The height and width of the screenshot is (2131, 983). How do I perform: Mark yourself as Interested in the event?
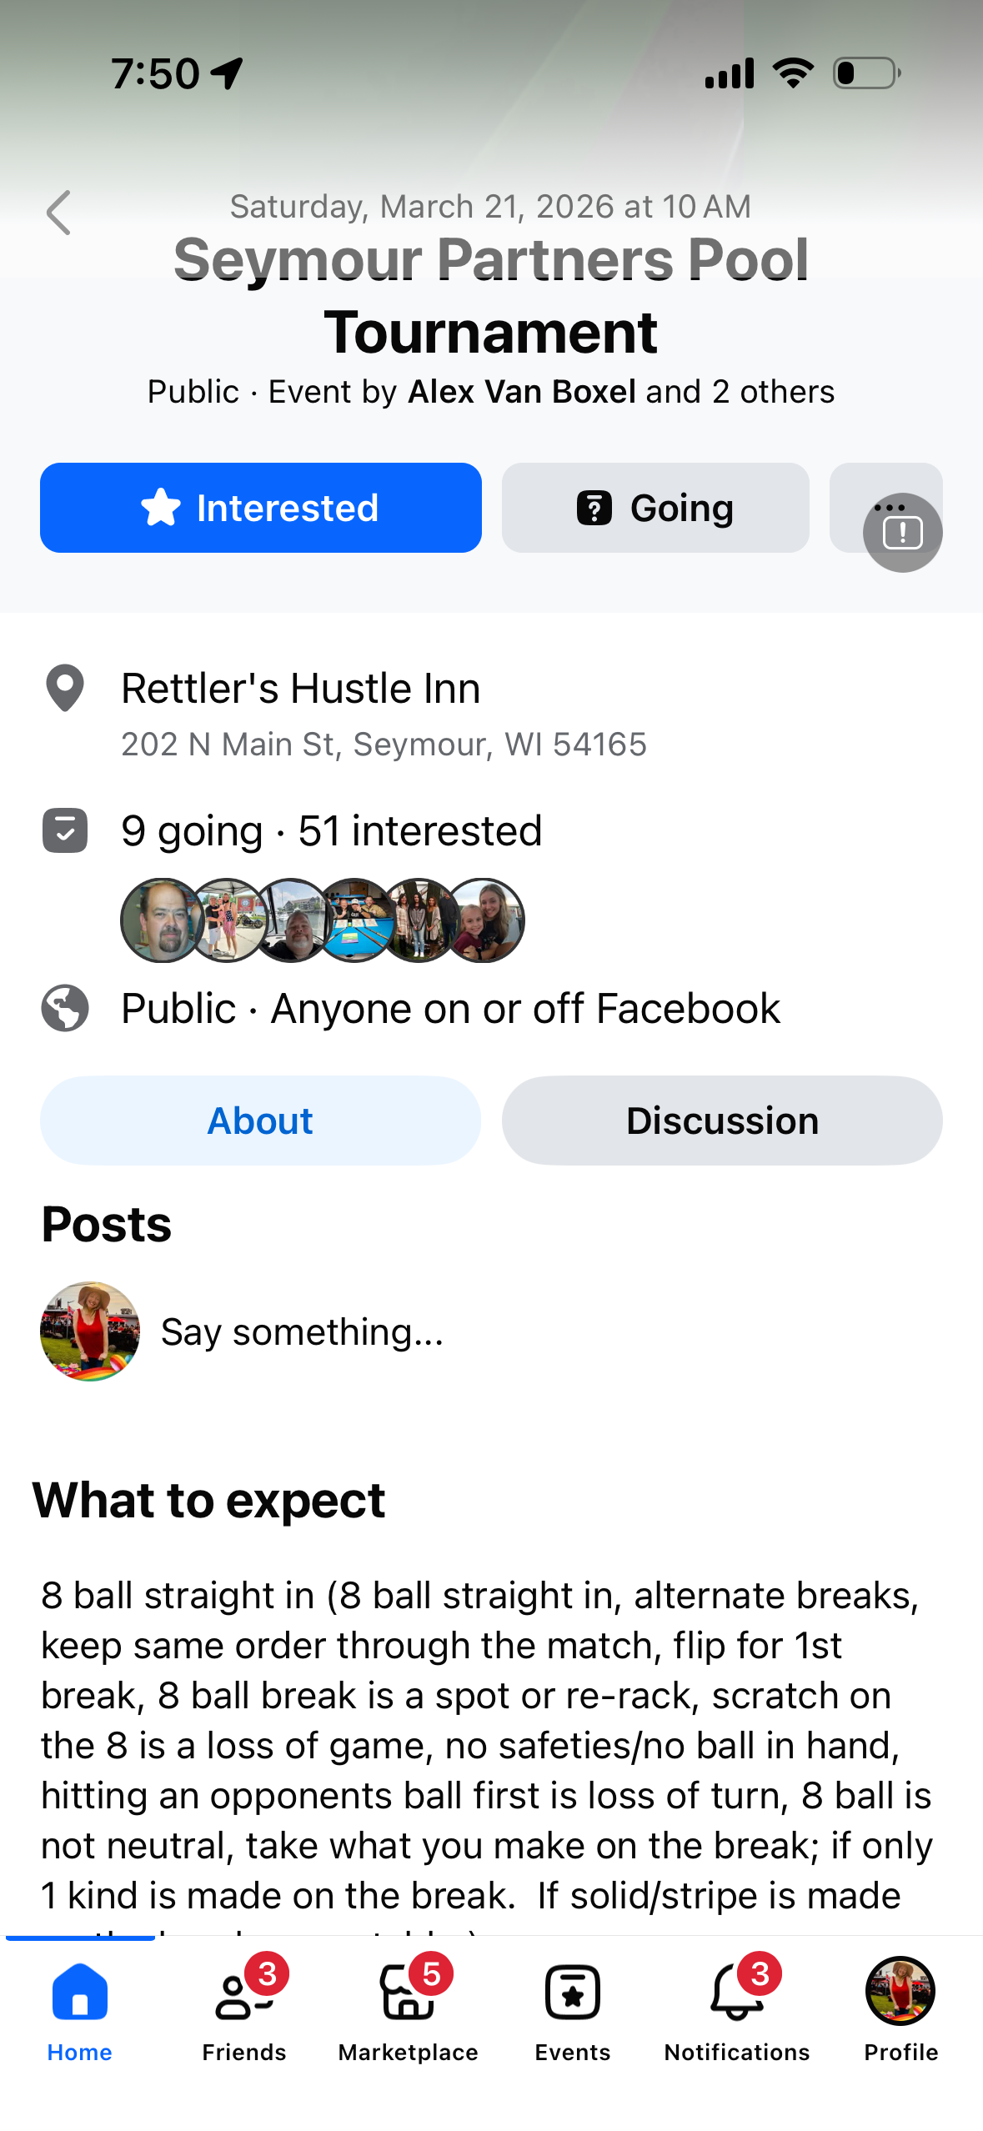coord(260,508)
